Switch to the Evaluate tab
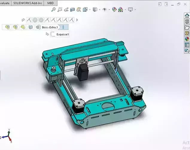Image resolution: width=190 pixels, height=150 pixels. click(5, 3)
